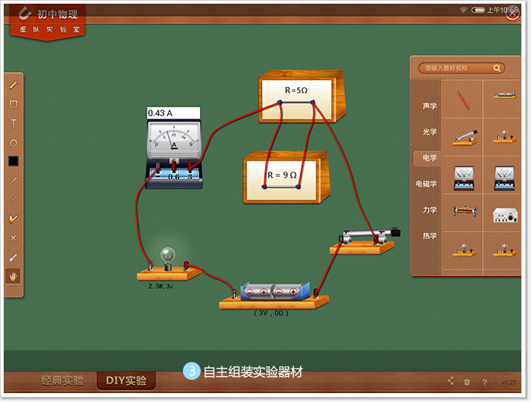Activate the hand pan tool
Screen dimensions: 531x402
[13, 276]
